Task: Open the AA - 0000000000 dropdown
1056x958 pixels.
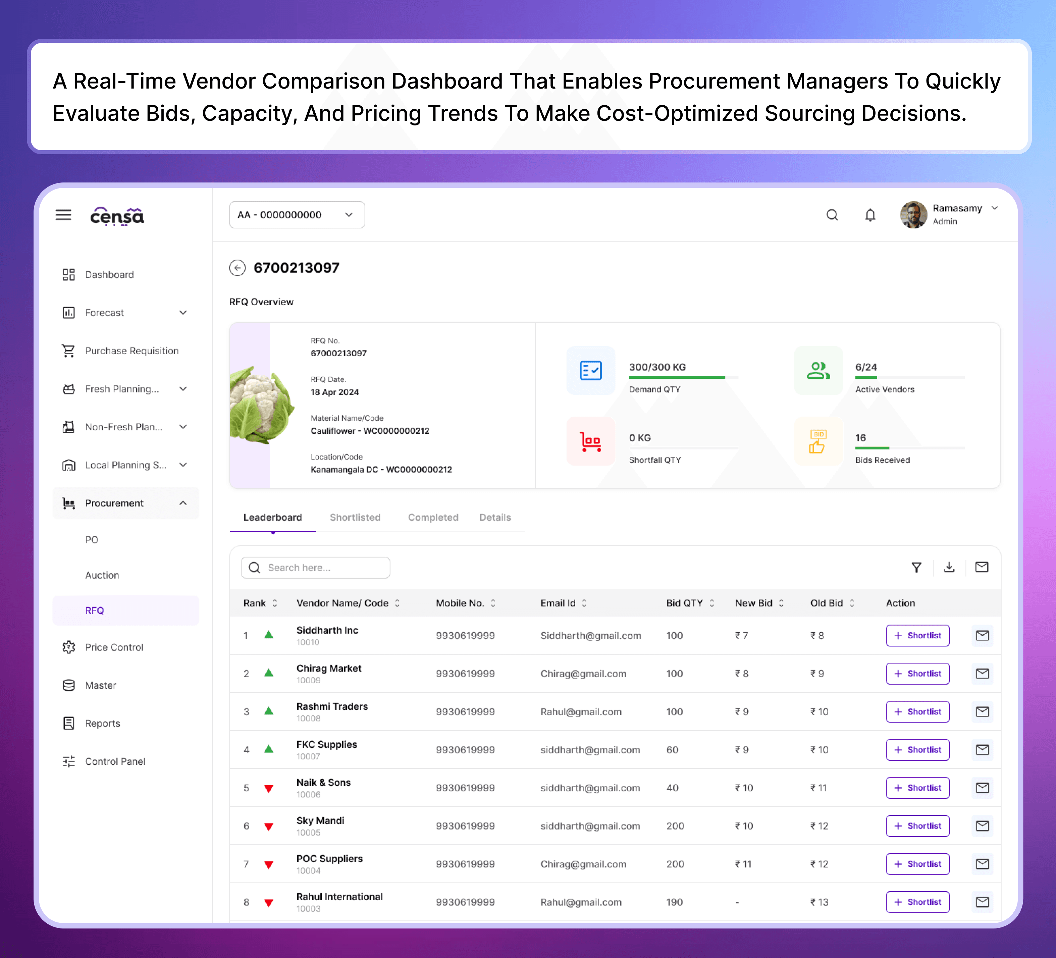Action: click(x=297, y=215)
